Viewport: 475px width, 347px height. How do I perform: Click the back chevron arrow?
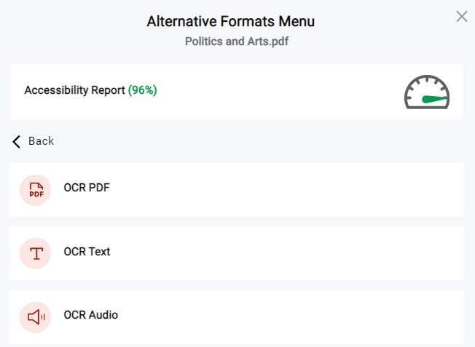pos(16,141)
